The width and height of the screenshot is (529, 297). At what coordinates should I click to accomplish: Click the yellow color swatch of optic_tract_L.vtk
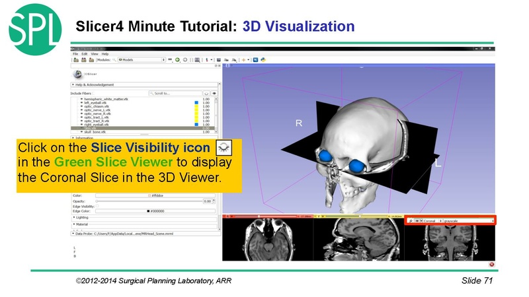tap(196, 117)
